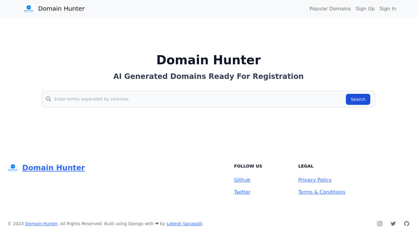Open the Twitter link under Follow Us
Screen dimensions: 417x234
point(242,192)
